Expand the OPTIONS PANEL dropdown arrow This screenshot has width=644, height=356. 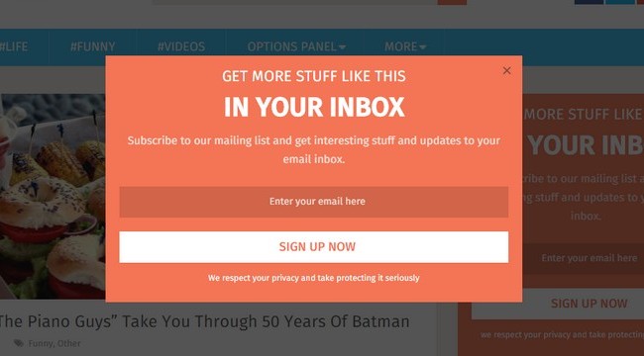point(342,47)
